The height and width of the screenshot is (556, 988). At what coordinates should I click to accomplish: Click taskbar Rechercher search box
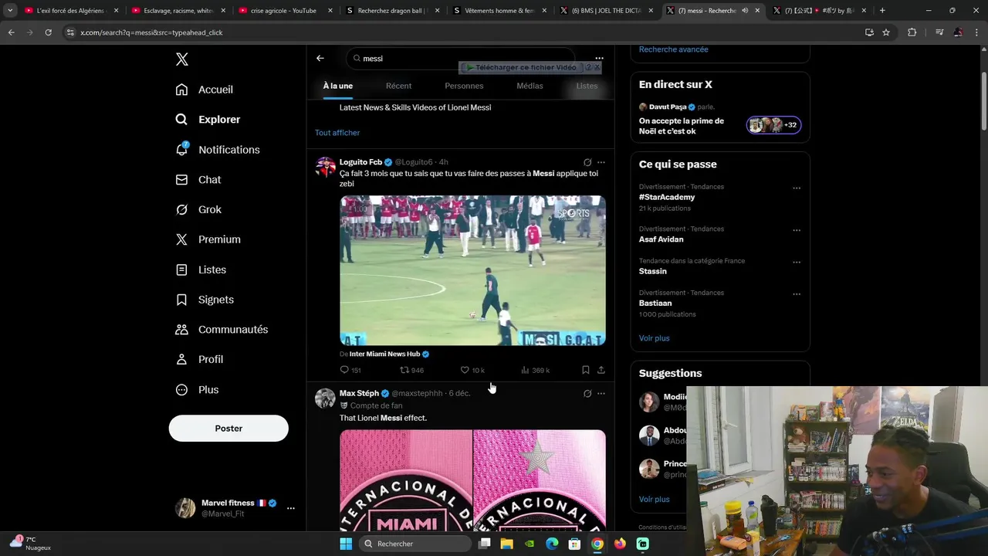pyautogui.click(x=415, y=544)
